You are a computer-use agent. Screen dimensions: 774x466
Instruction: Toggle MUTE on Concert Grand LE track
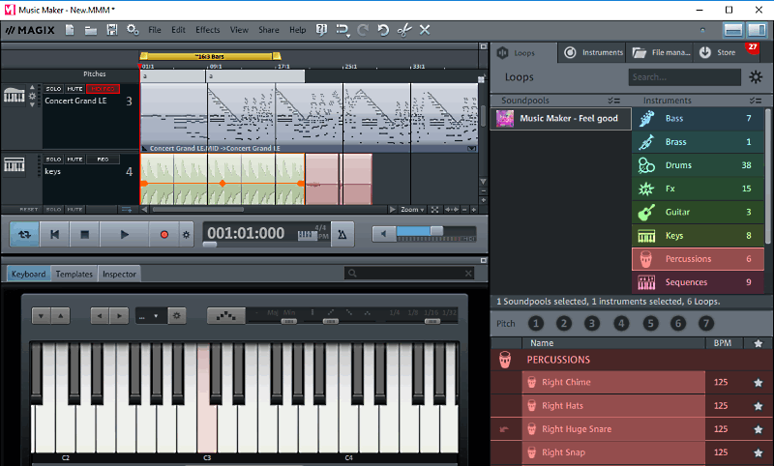(x=74, y=89)
